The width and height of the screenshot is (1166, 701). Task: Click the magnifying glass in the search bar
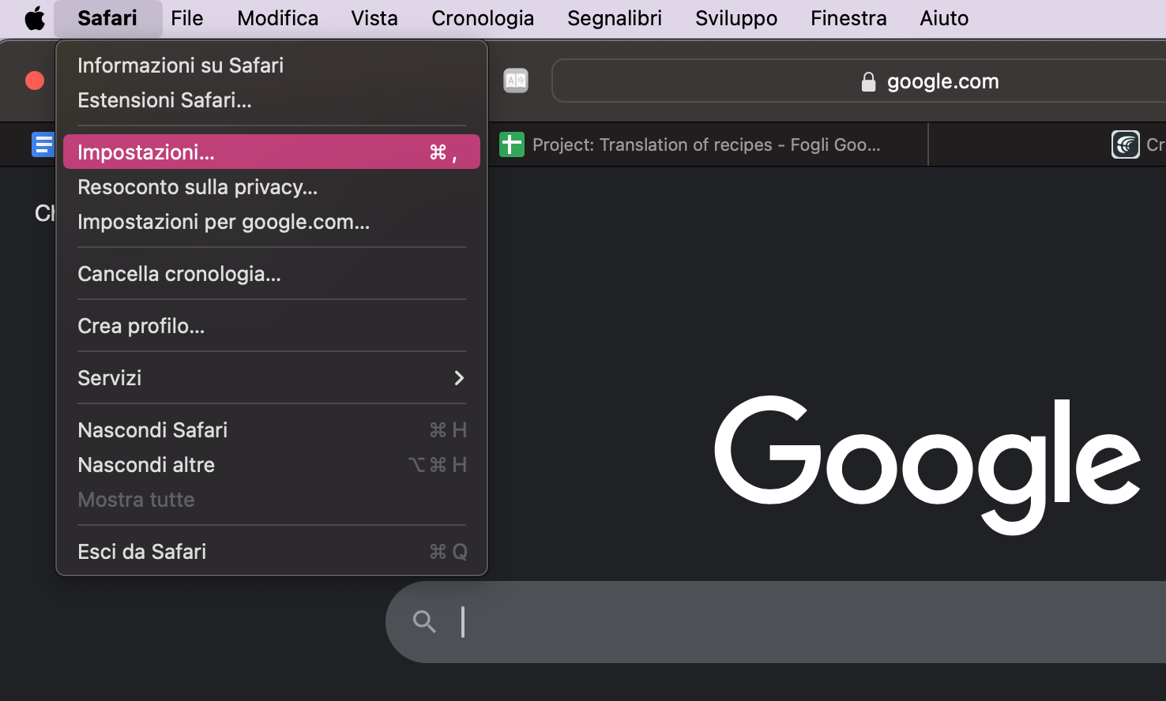pyautogui.click(x=424, y=622)
